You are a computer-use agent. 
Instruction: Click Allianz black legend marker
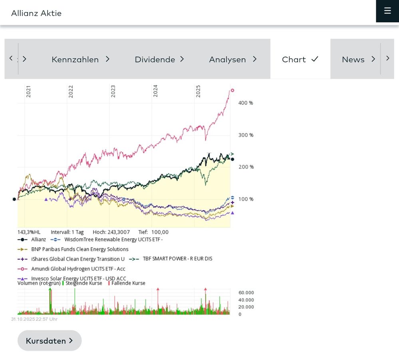22,240
